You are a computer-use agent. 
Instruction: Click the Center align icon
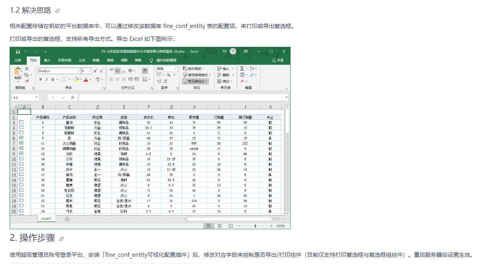coord(118,79)
